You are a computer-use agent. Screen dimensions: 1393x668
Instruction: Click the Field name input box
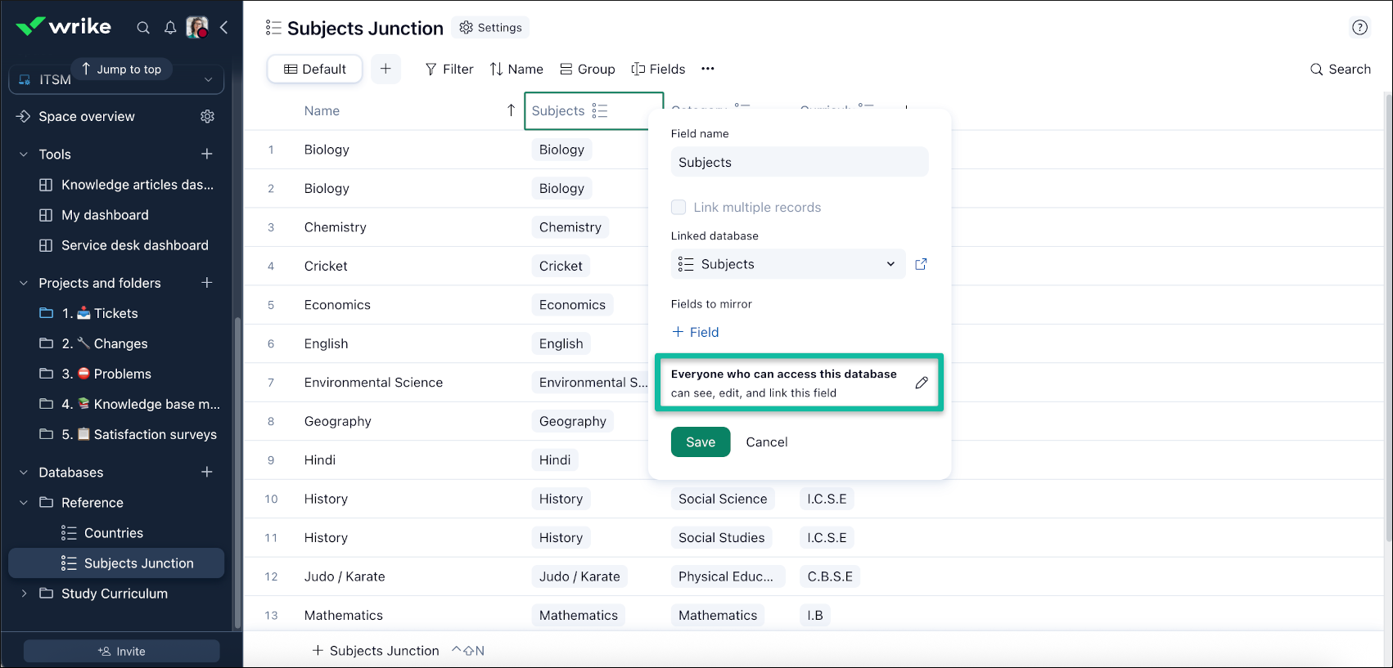click(799, 162)
